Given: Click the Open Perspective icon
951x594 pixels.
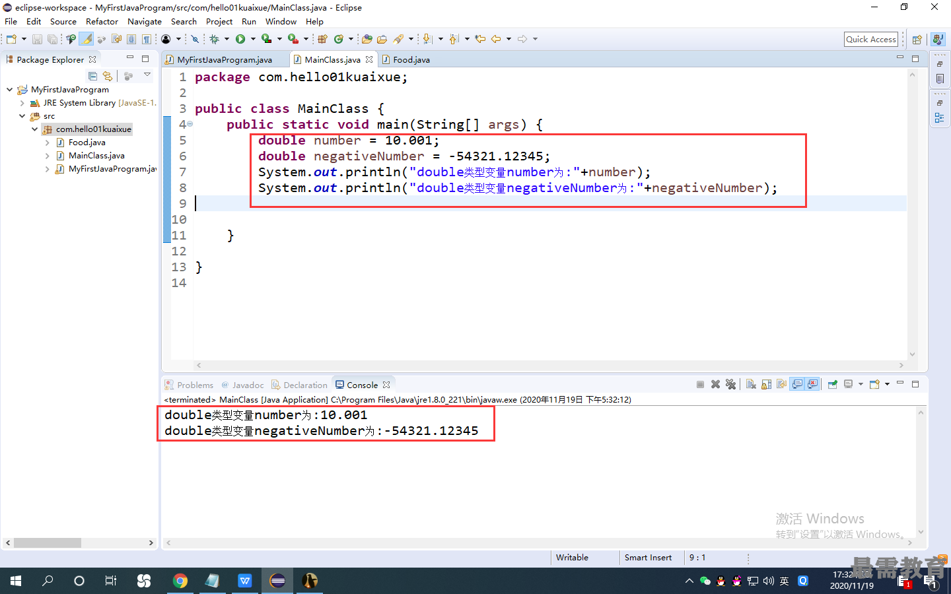Looking at the screenshot, I should [x=917, y=40].
